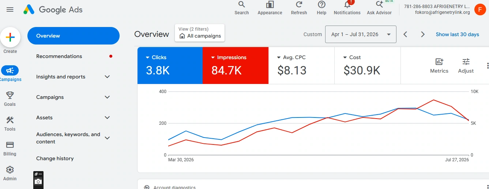Click the $8.13 Avg. CPC value

[292, 70]
